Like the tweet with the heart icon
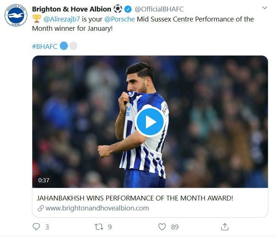275x239 pixels. (x=162, y=227)
